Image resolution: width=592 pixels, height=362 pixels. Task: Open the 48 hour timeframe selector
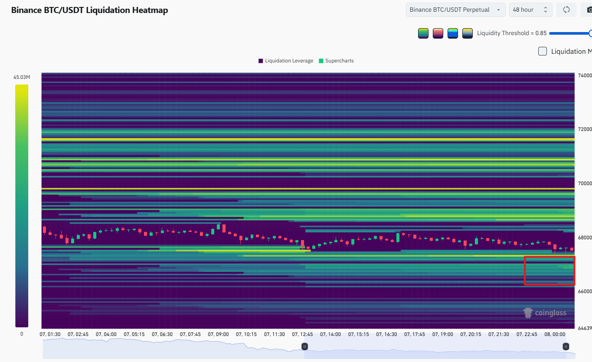pos(530,10)
